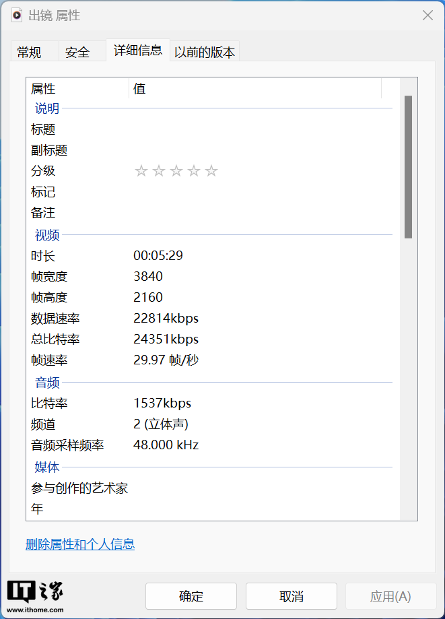Switch to the 常规 tab
The image size is (445, 619).
pyautogui.click(x=29, y=52)
